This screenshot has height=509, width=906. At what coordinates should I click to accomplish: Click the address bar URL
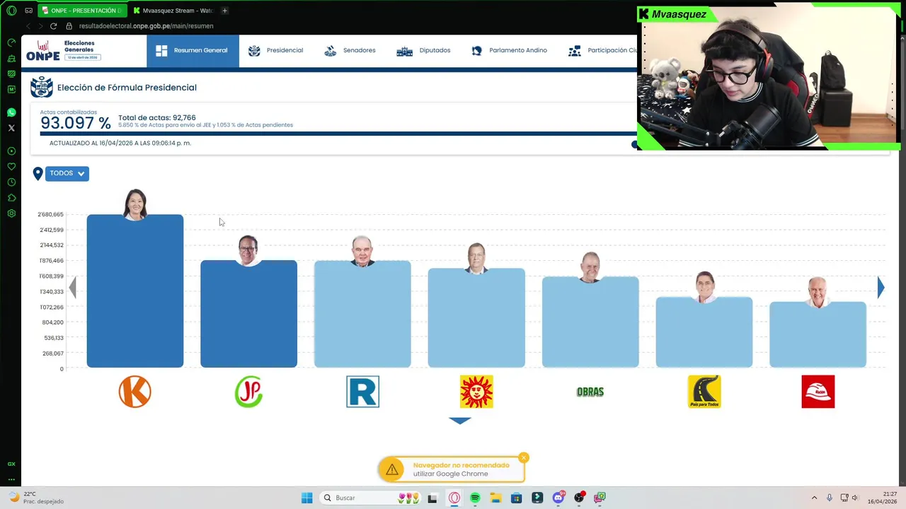click(146, 26)
